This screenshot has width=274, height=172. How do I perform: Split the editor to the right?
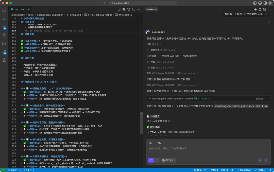click(134, 9)
